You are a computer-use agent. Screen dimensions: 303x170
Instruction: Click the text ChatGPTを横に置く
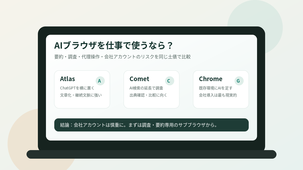point(77,88)
